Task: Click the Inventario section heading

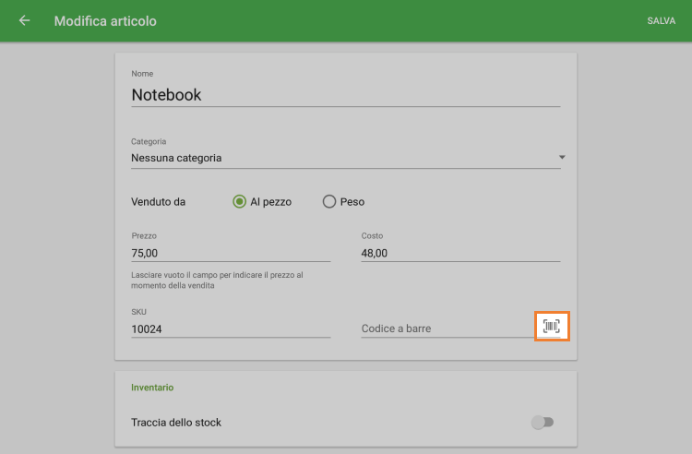Action: (x=152, y=388)
